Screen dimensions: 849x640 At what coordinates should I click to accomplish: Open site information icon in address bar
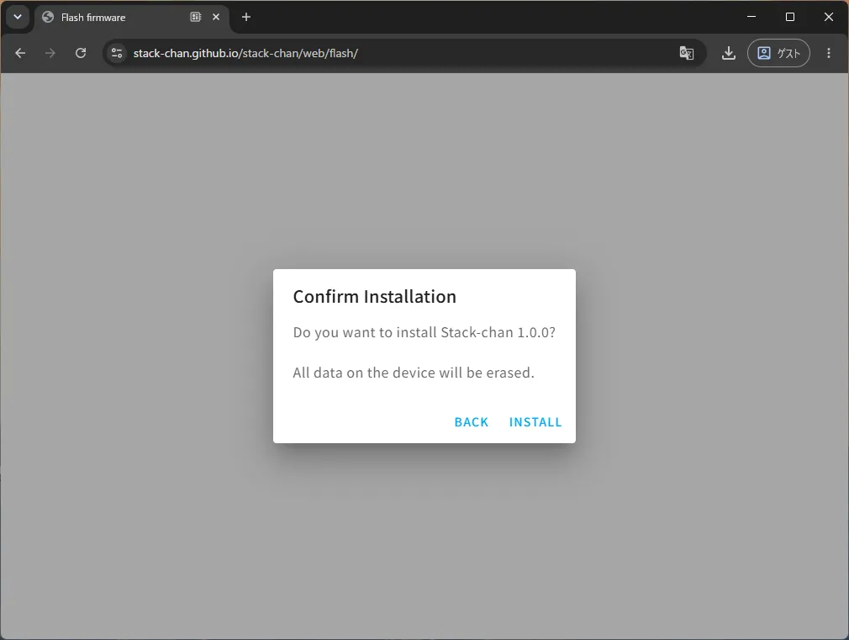pos(116,53)
